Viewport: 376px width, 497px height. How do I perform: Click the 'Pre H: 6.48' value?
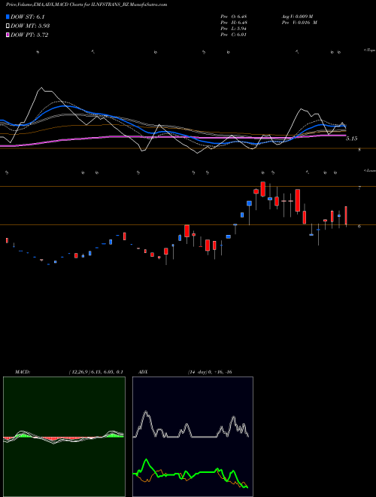point(234,23)
